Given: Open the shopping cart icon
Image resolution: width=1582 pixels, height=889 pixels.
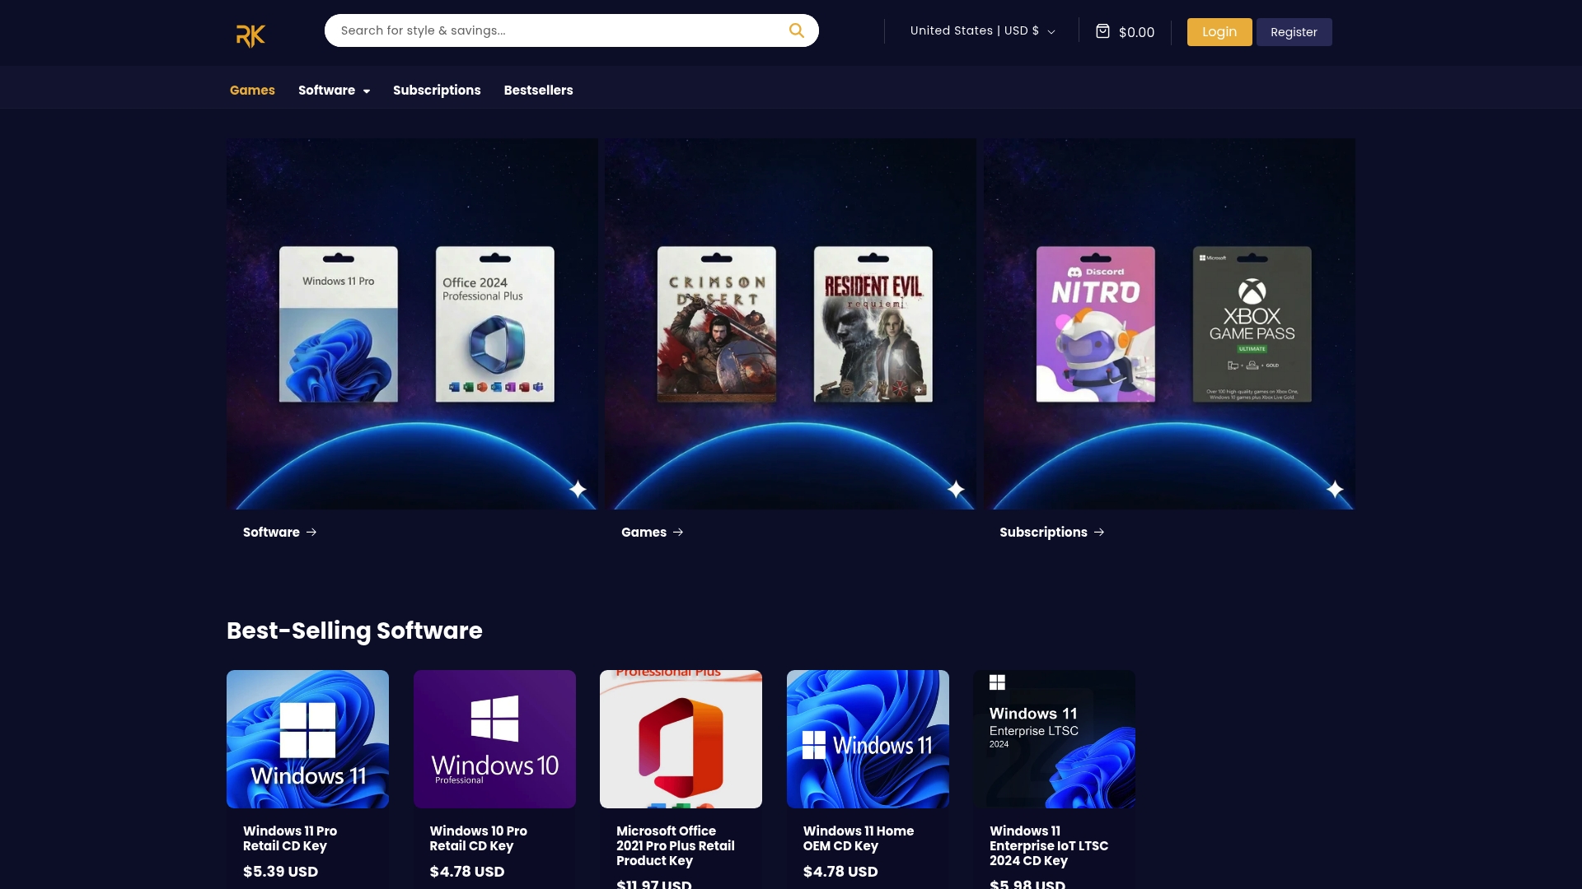Looking at the screenshot, I should point(1102,31).
